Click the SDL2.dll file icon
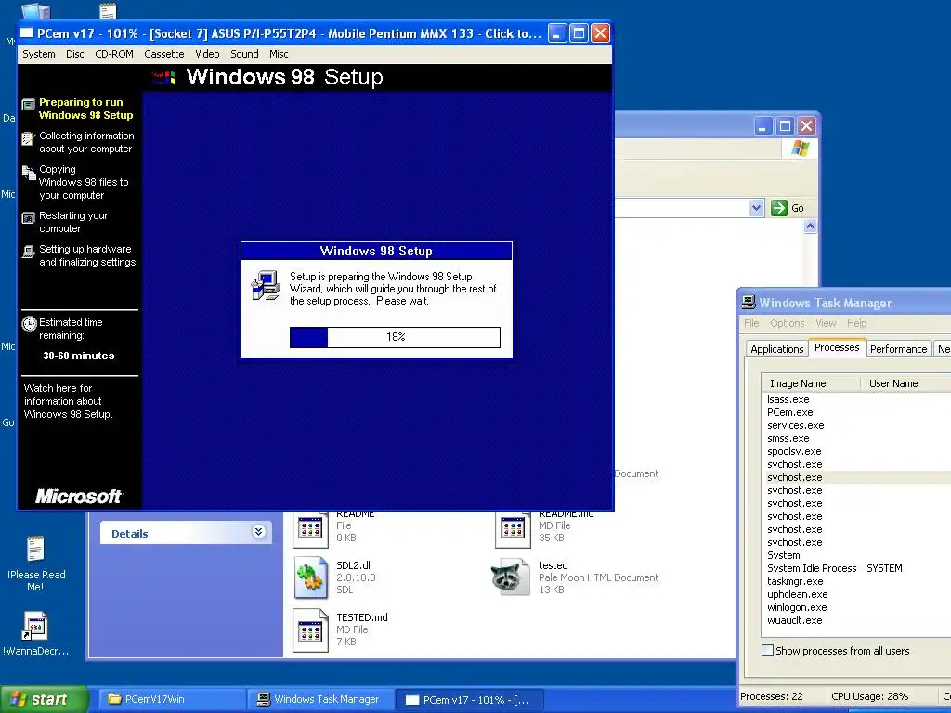This screenshot has height=713, width=951. [x=311, y=578]
